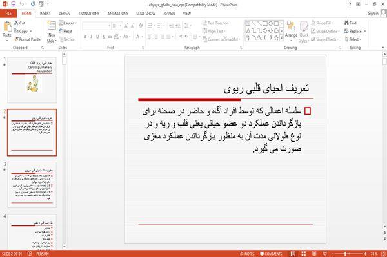Expand the Select dropdown in Editing
Viewport: 387px width, 257px height.
353,39
